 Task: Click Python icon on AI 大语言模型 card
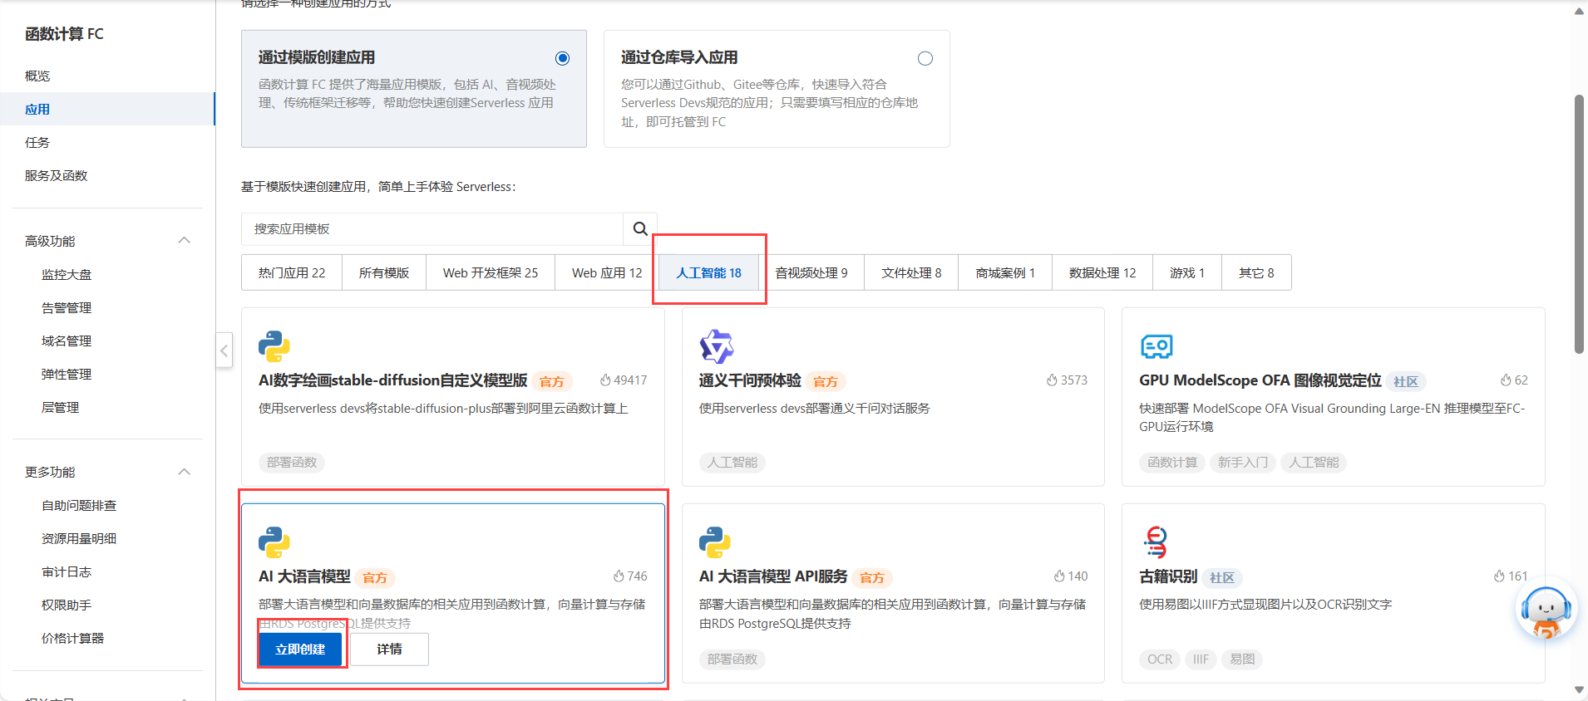(274, 542)
